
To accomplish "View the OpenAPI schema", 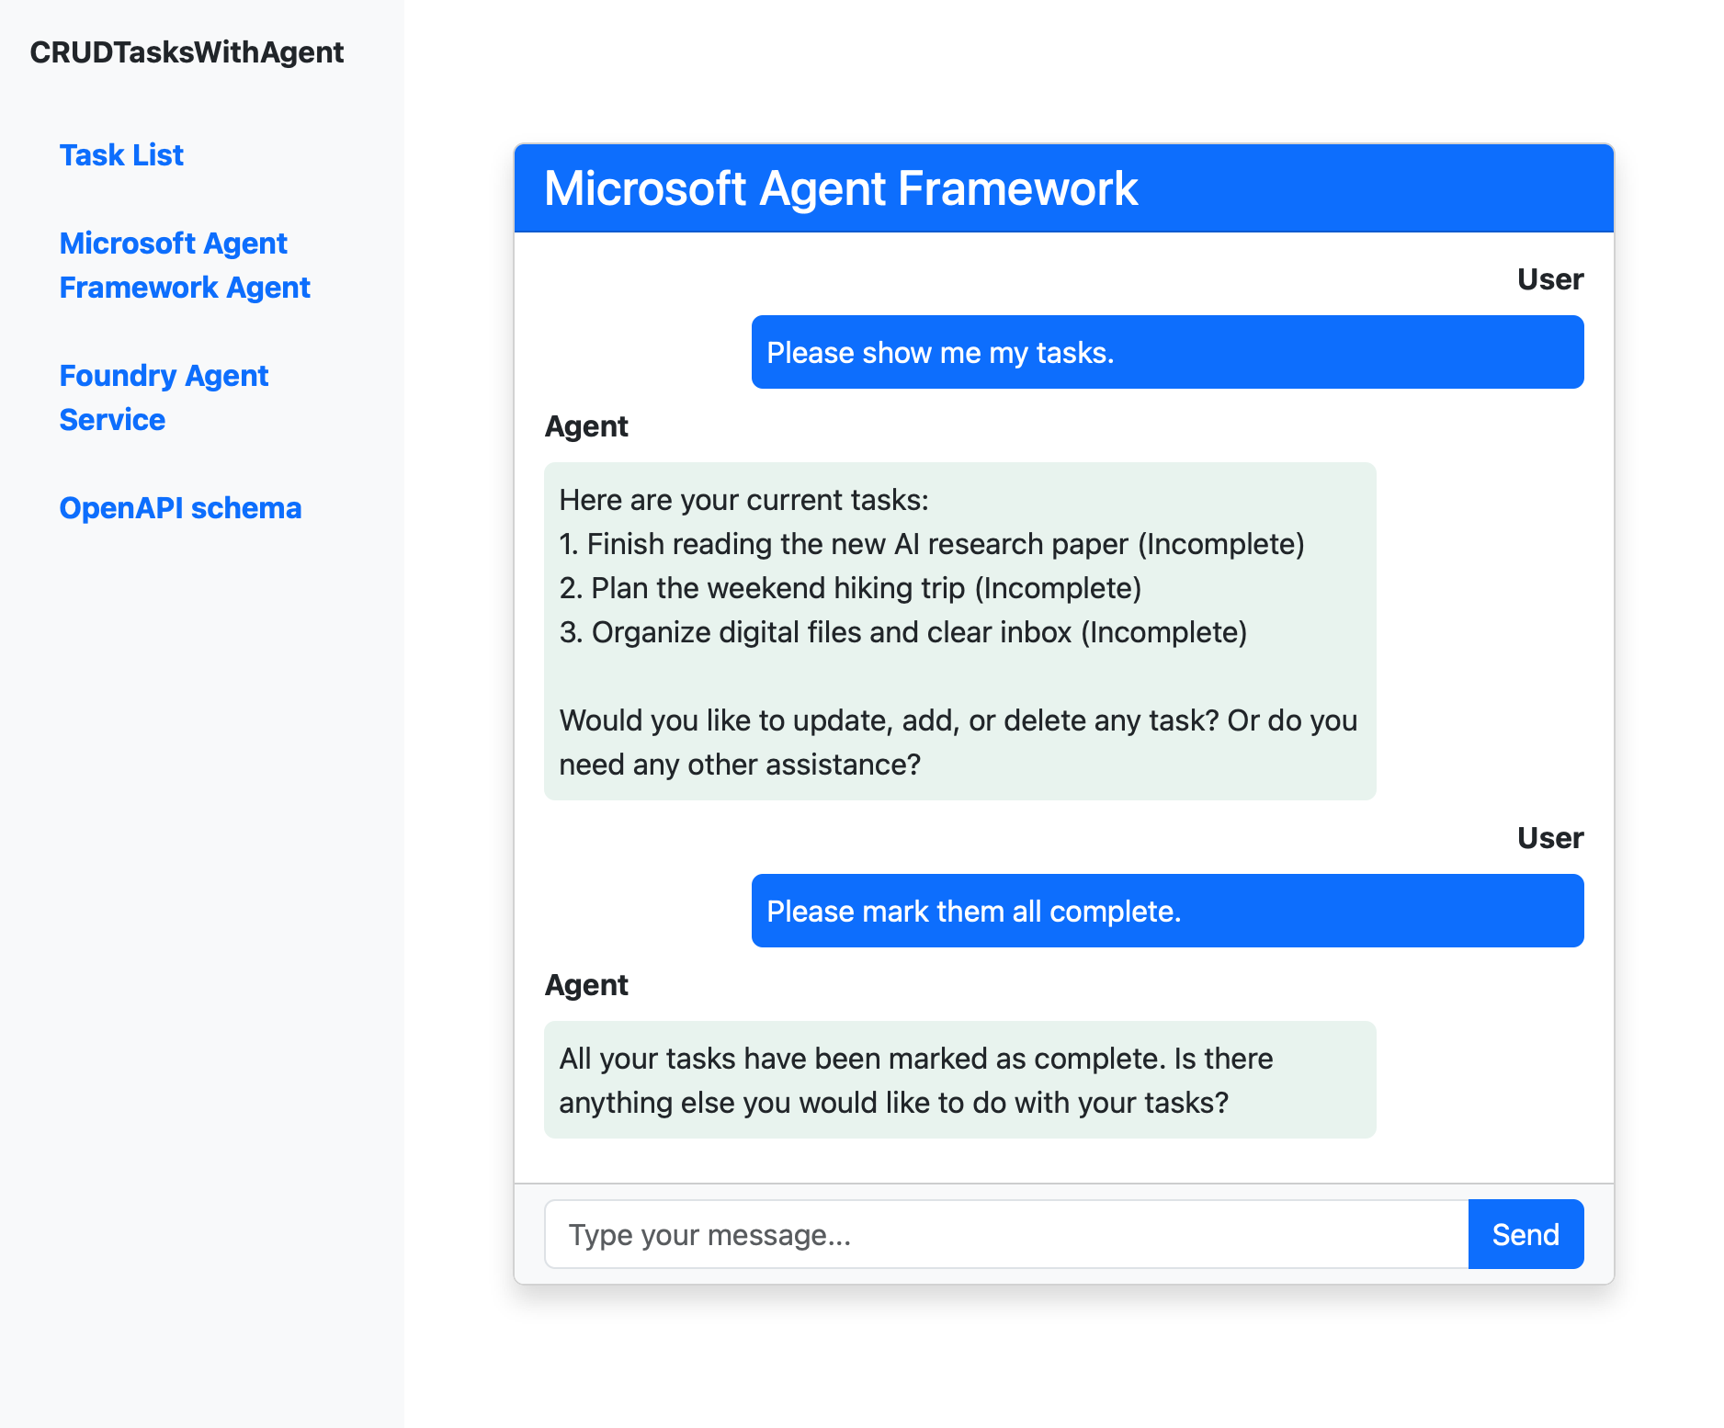I will [180, 507].
